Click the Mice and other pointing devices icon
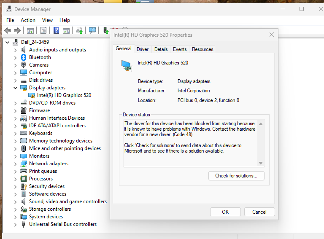Image resolution: width=324 pixels, height=239 pixels. (24, 148)
